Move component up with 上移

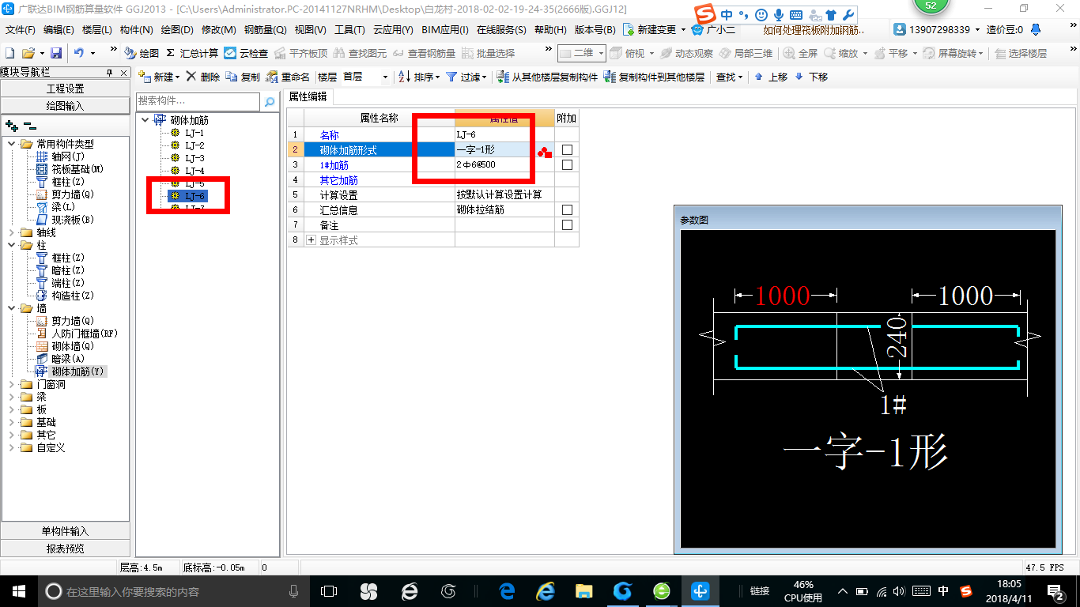tap(771, 77)
